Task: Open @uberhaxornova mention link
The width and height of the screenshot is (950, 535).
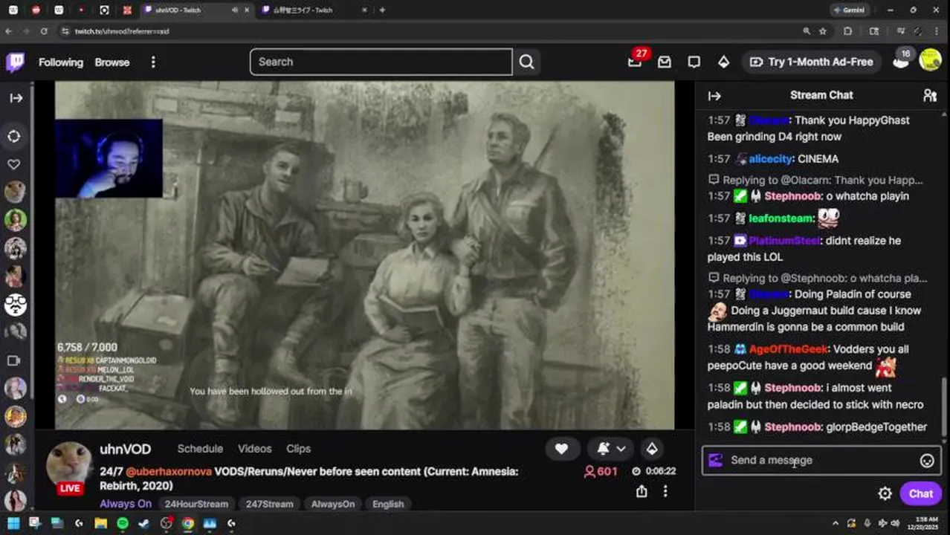Action: click(169, 471)
